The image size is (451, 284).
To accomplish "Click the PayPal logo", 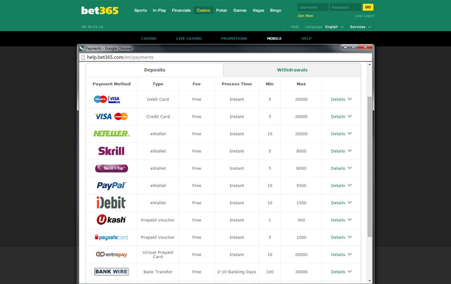I will pos(111,186).
